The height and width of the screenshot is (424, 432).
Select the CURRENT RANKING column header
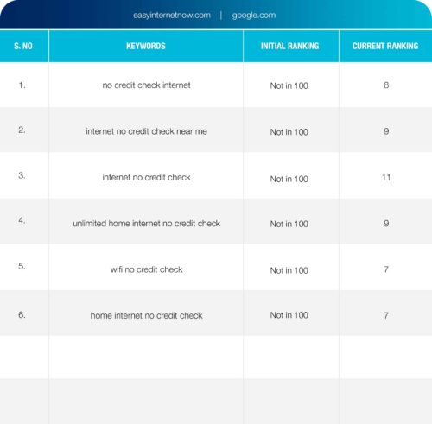click(x=385, y=46)
